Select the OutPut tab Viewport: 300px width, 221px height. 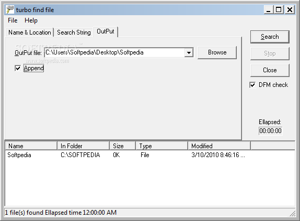pos(106,31)
